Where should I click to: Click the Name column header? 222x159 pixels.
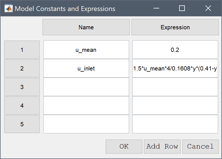(86, 27)
